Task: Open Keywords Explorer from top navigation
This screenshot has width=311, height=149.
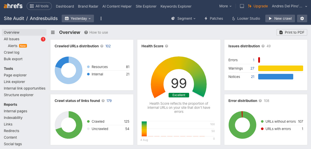Action: tap(176, 6)
